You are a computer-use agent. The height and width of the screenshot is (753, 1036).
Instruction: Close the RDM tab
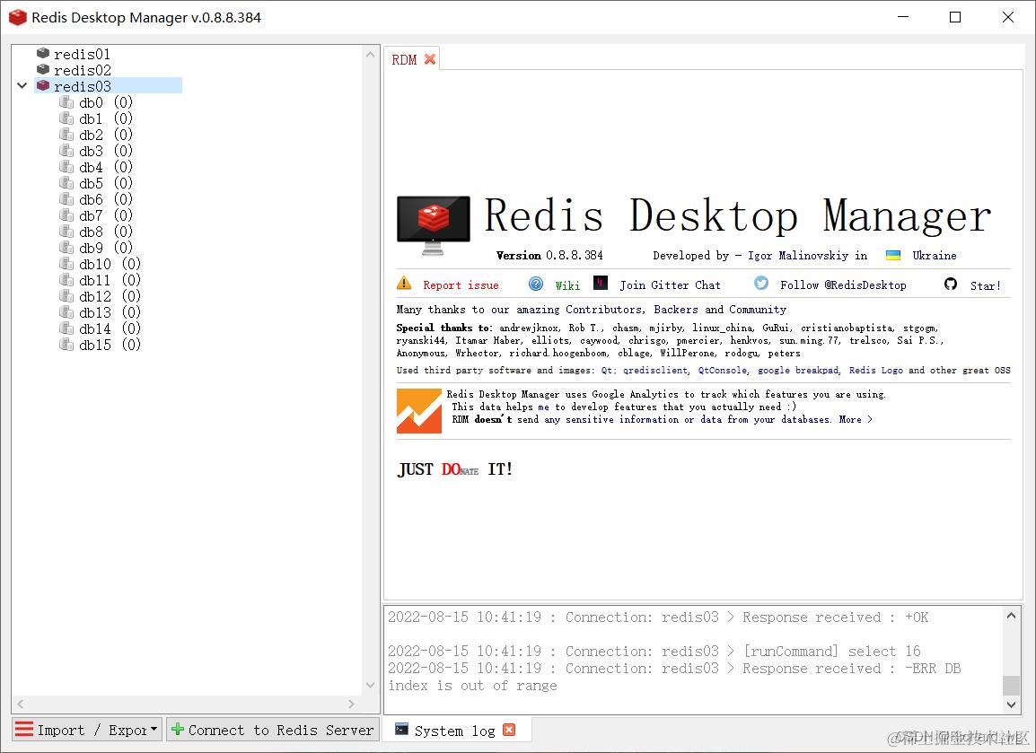(x=429, y=59)
